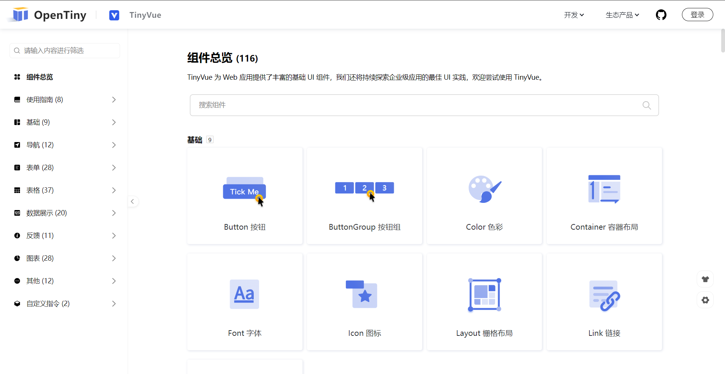Open the 生态产品 dropdown menu

tap(622, 15)
